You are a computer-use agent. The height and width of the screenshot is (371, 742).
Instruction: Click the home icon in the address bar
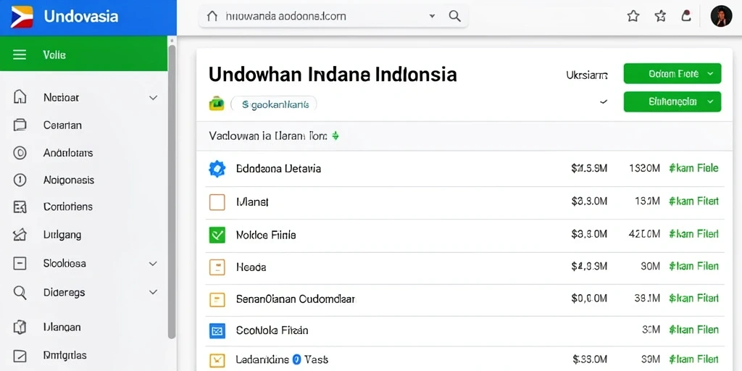coord(212,16)
